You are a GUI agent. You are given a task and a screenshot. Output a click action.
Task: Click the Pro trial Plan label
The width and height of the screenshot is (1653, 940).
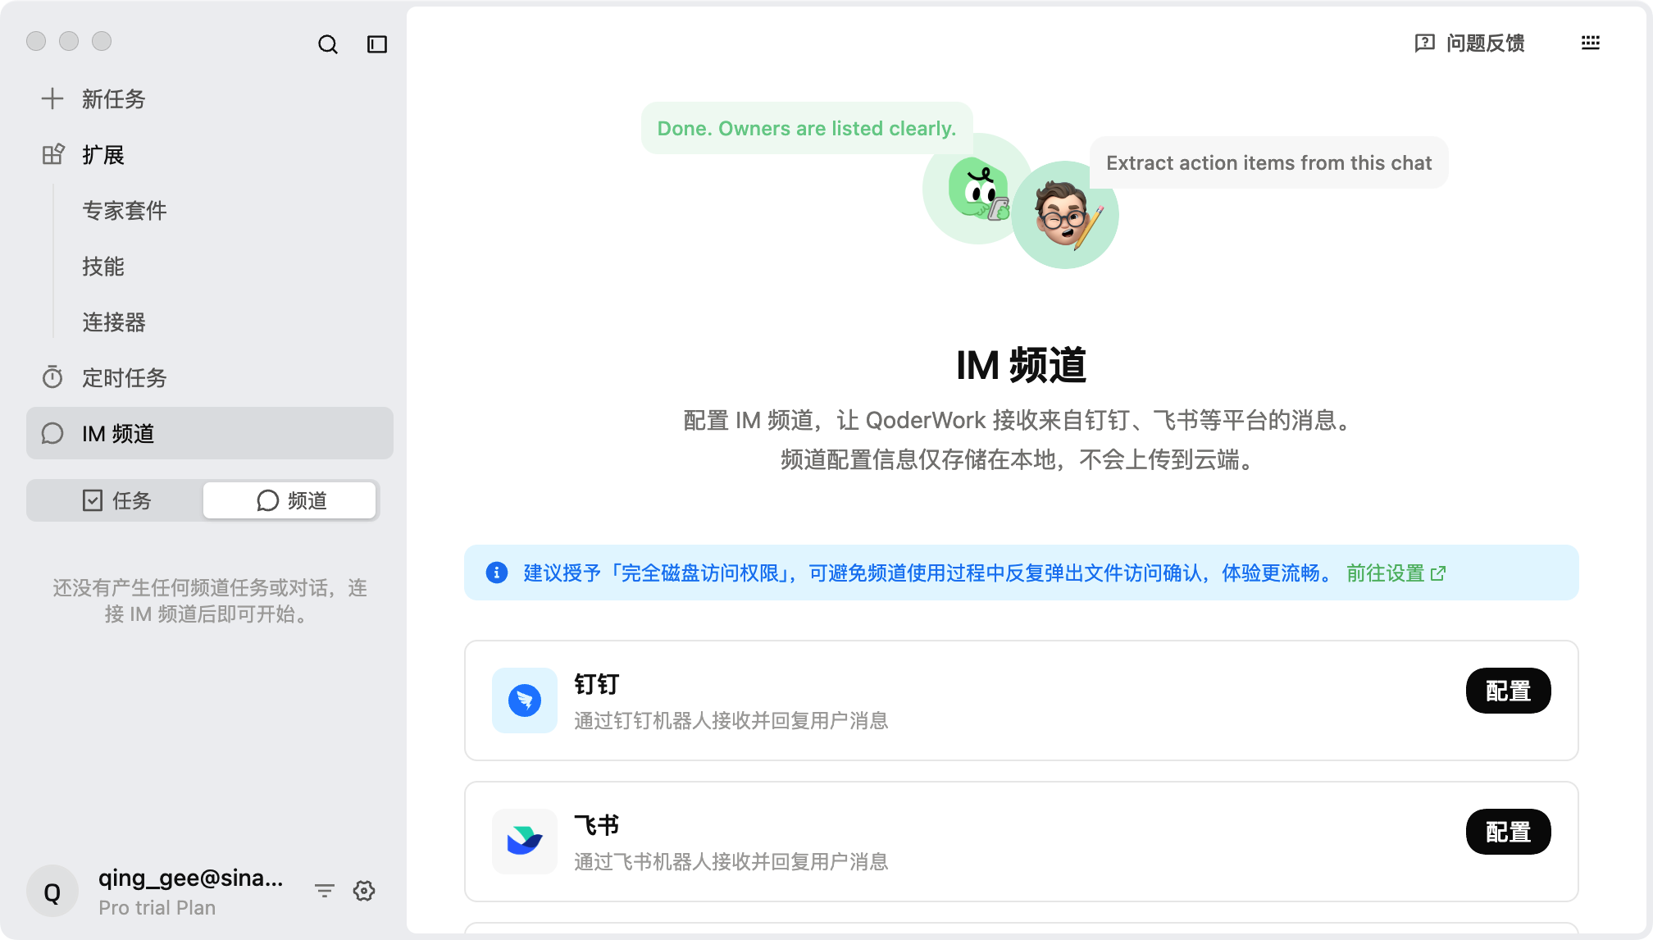157,908
